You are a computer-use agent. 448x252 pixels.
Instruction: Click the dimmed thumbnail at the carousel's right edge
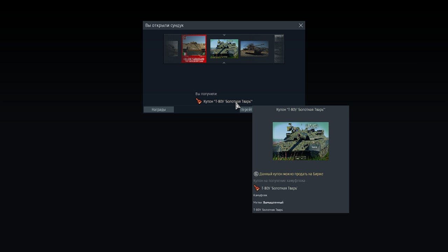(279, 49)
